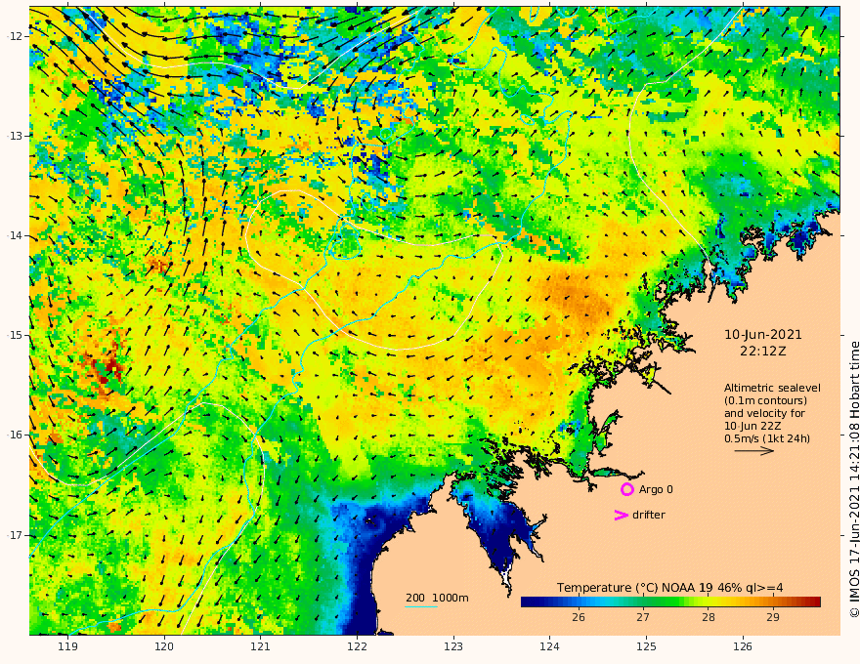Screen dimensions: 860x664
Task: Click the 'and velocity for' caption line
Action: tap(764, 413)
